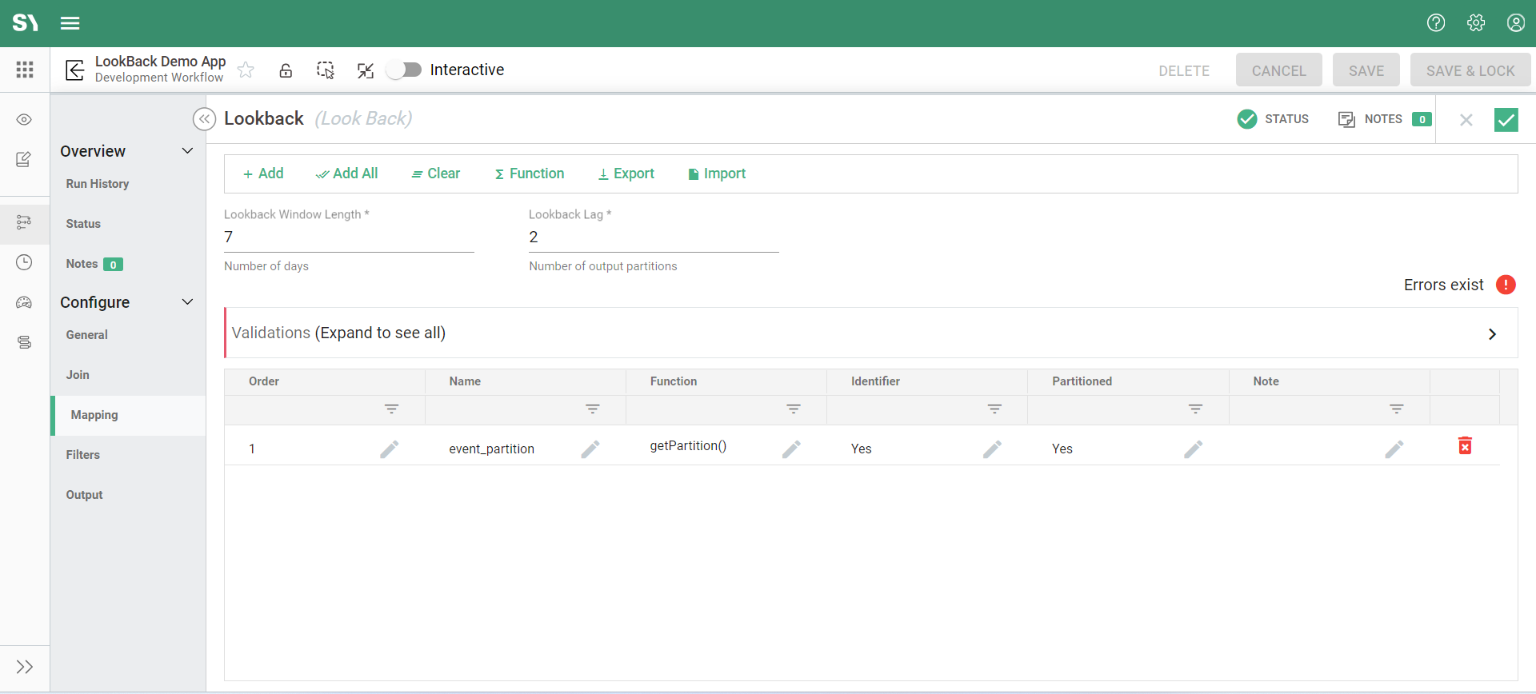Click the Add All button
The image size is (1536, 694).
coord(347,173)
